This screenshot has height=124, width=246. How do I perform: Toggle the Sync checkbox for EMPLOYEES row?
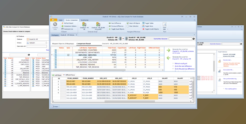[x=68, y=55]
